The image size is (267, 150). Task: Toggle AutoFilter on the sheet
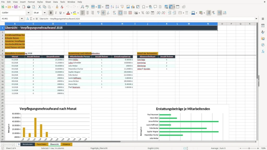[x=122, y=7]
